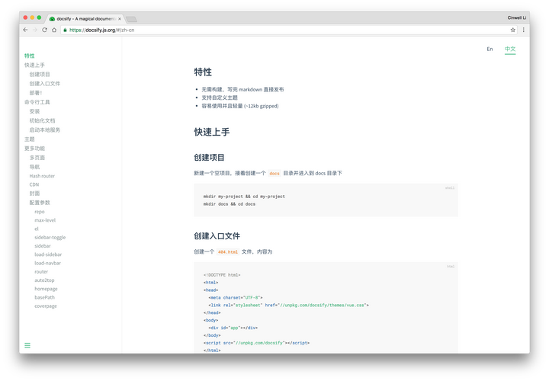Select router option in sidebar
The height and width of the screenshot is (381, 549).
point(41,271)
